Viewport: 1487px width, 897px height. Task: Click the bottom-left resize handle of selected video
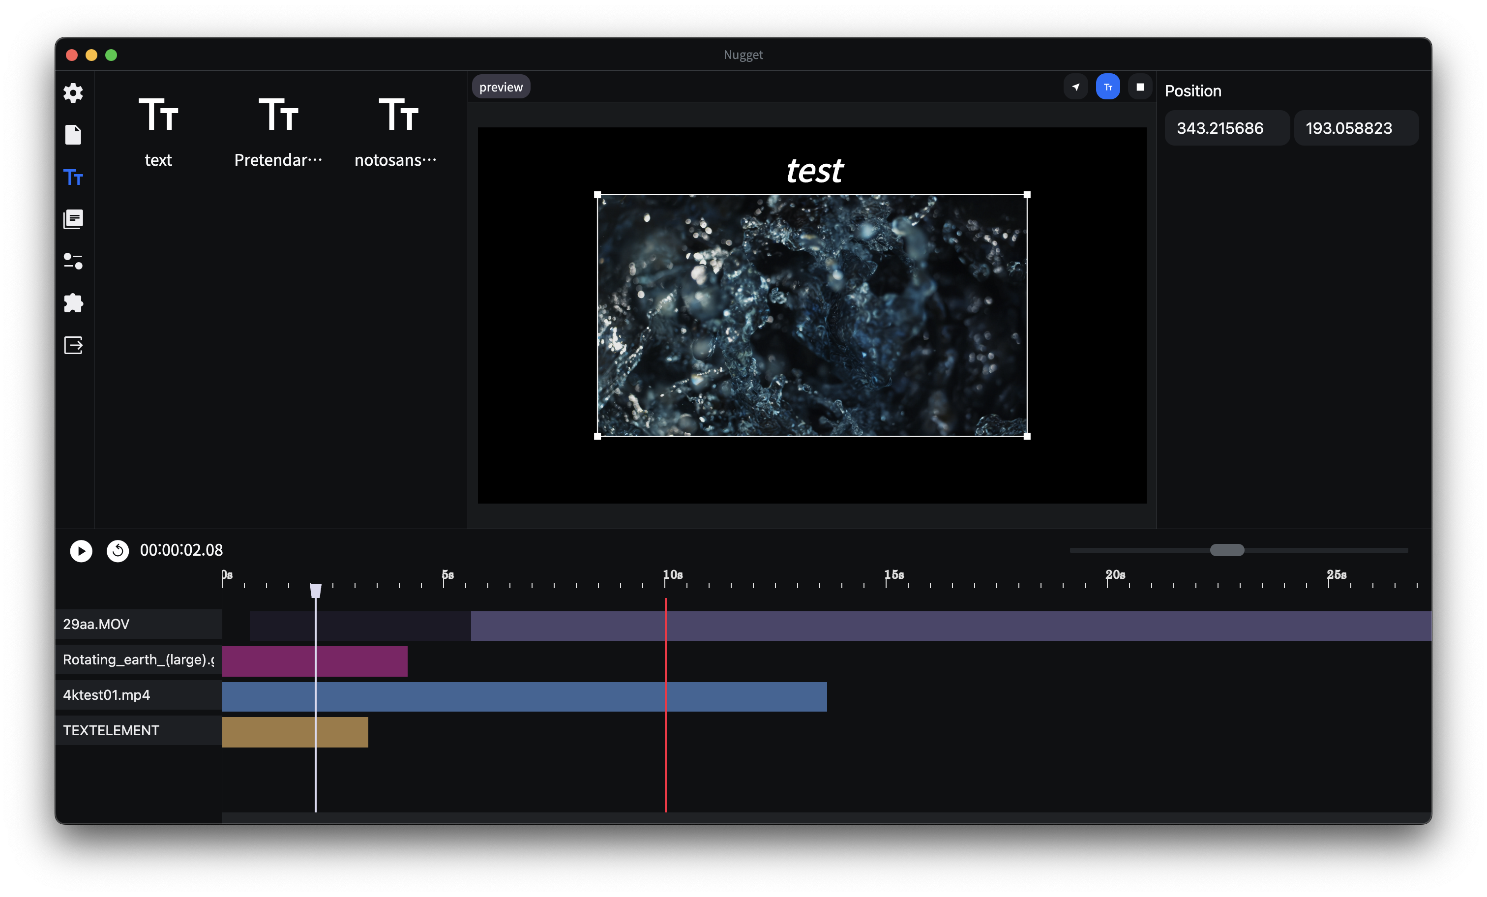(x=597, y=436)
